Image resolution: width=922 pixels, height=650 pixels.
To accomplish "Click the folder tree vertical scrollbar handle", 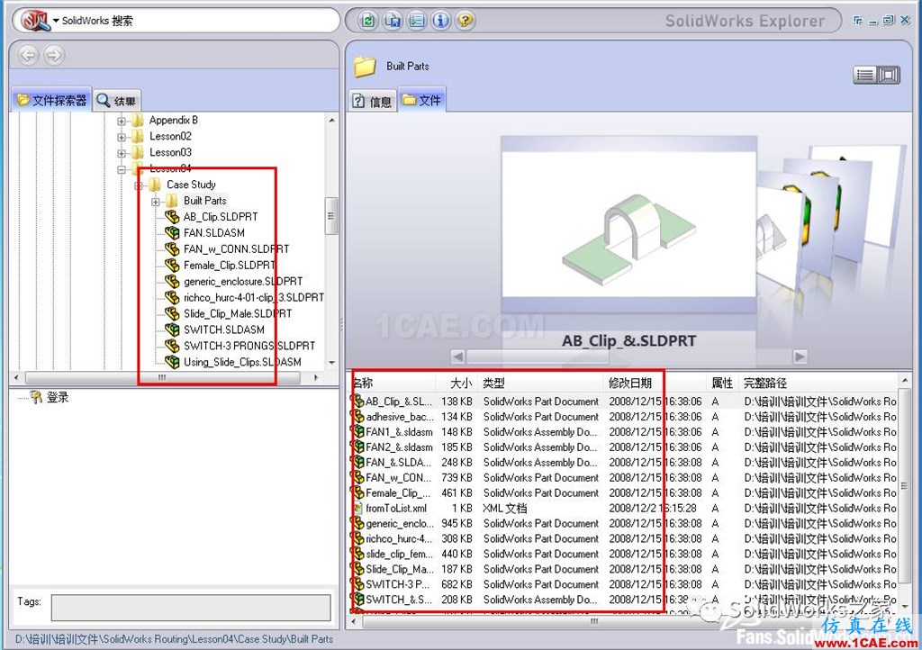I will tap(331, 216).
